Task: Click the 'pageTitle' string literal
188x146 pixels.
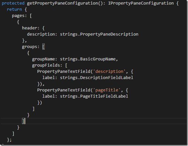Action: [x=107, y=90]
